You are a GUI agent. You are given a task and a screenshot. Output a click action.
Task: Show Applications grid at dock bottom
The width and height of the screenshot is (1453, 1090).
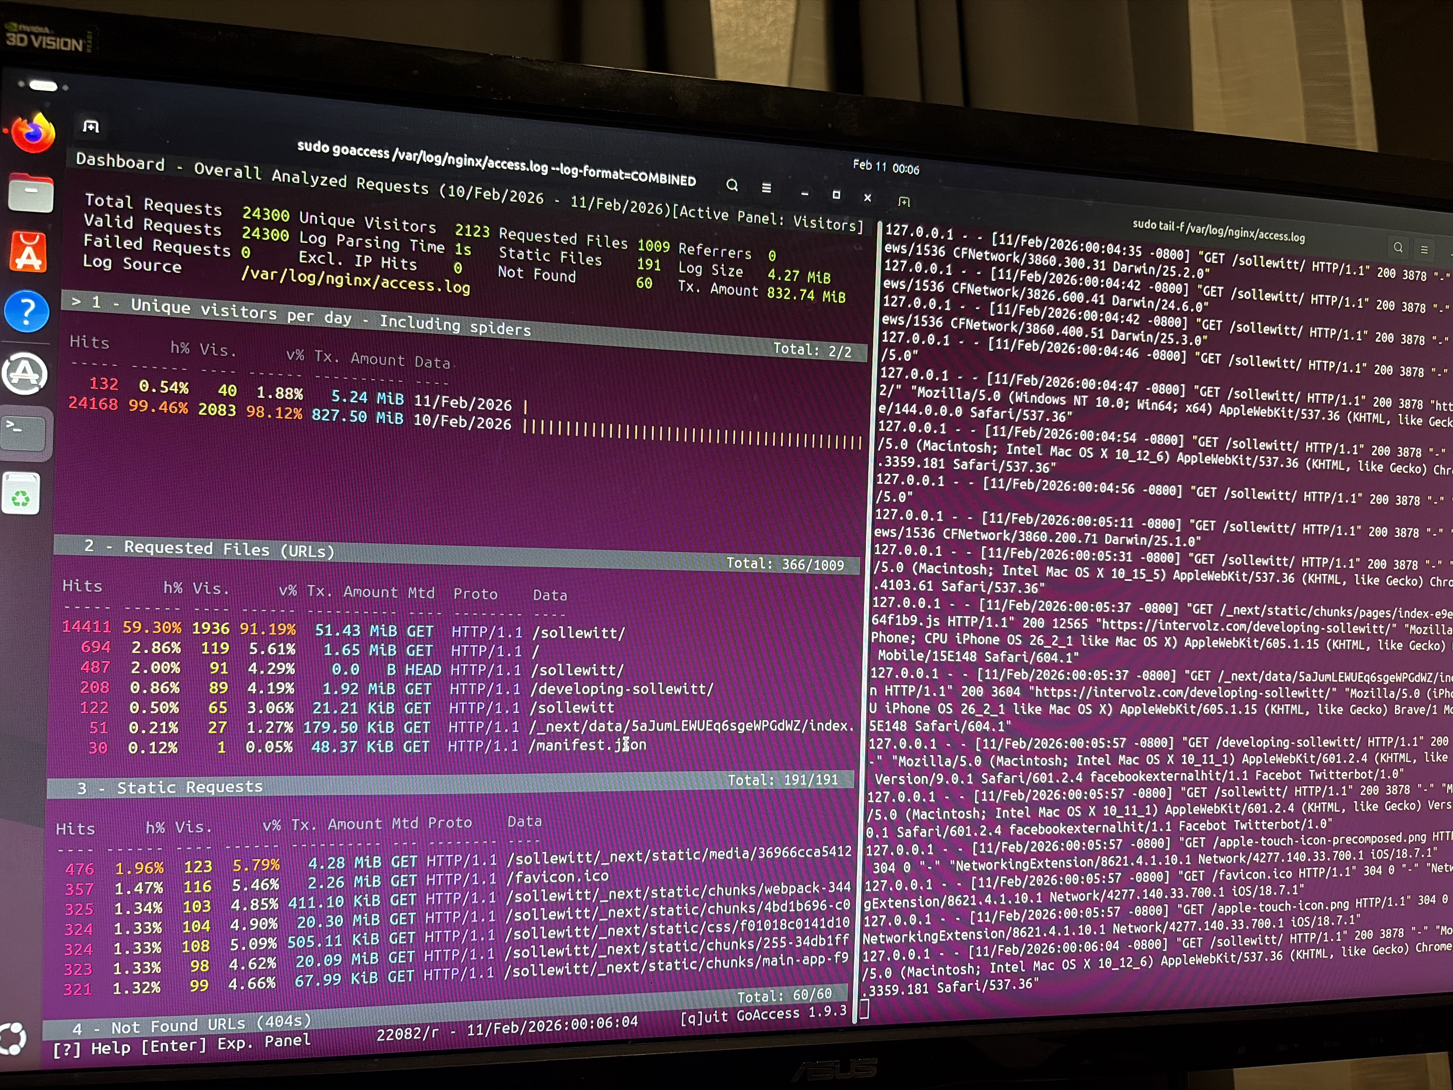pos(12,1039)
